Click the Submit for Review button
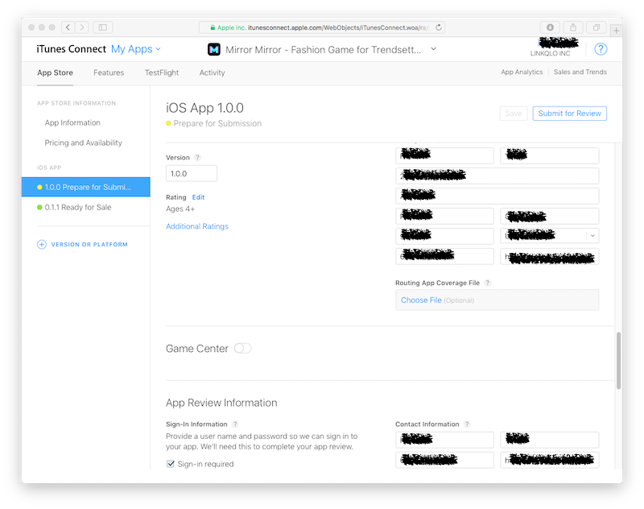The image size is (644, 509). [570, 114]
